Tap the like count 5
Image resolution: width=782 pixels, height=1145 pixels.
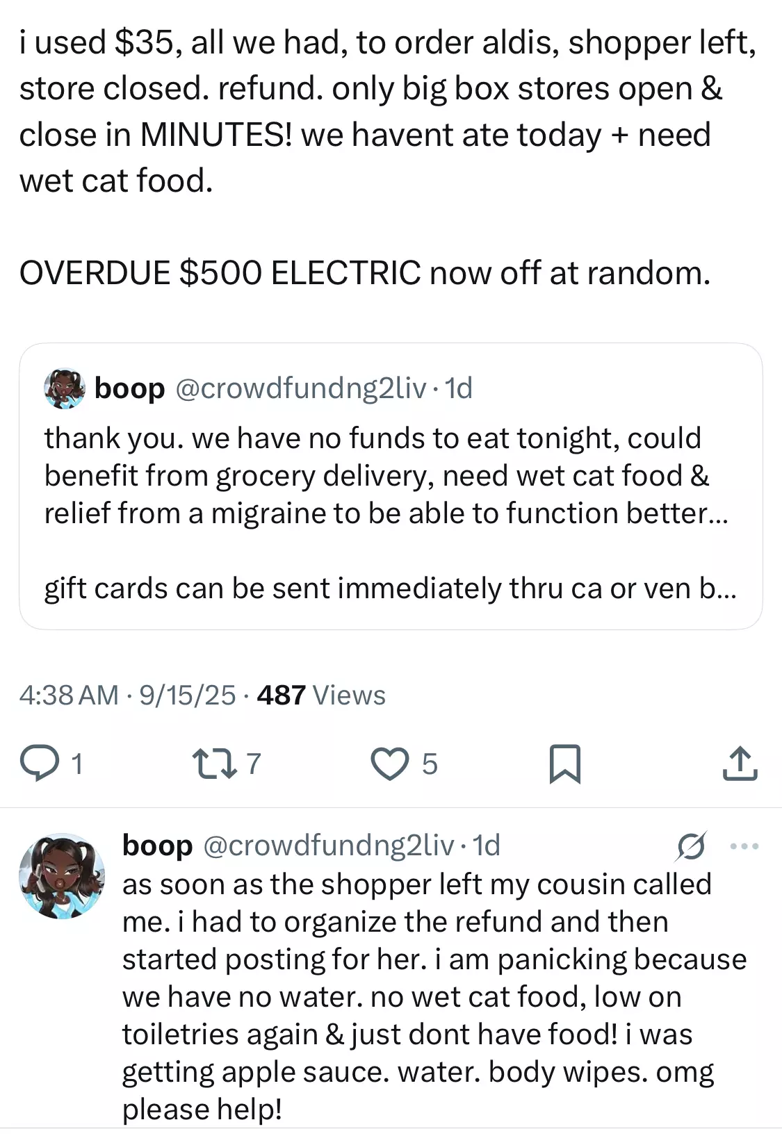pyautogui.click(x=430, y=764)
